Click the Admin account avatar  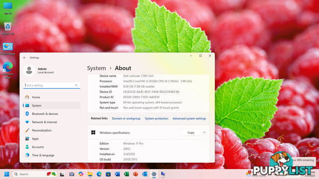29,70
